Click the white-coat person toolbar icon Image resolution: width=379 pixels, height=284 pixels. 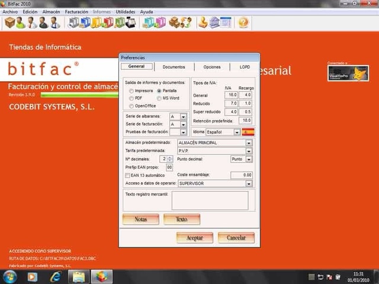[32, 23]
